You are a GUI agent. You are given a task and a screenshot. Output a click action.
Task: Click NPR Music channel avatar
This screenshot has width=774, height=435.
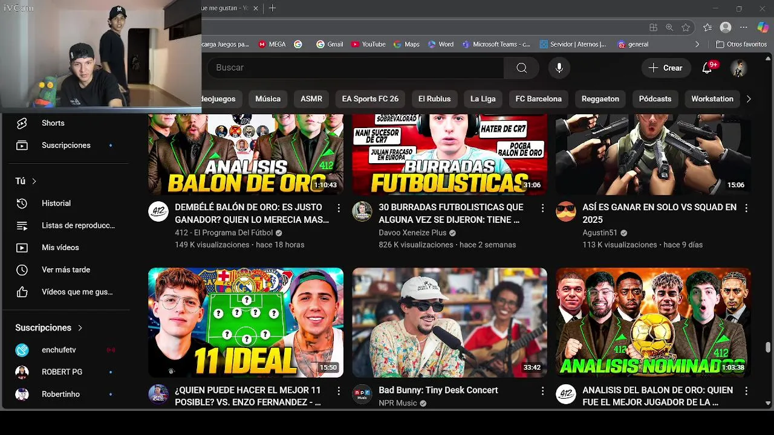(362, 395)
